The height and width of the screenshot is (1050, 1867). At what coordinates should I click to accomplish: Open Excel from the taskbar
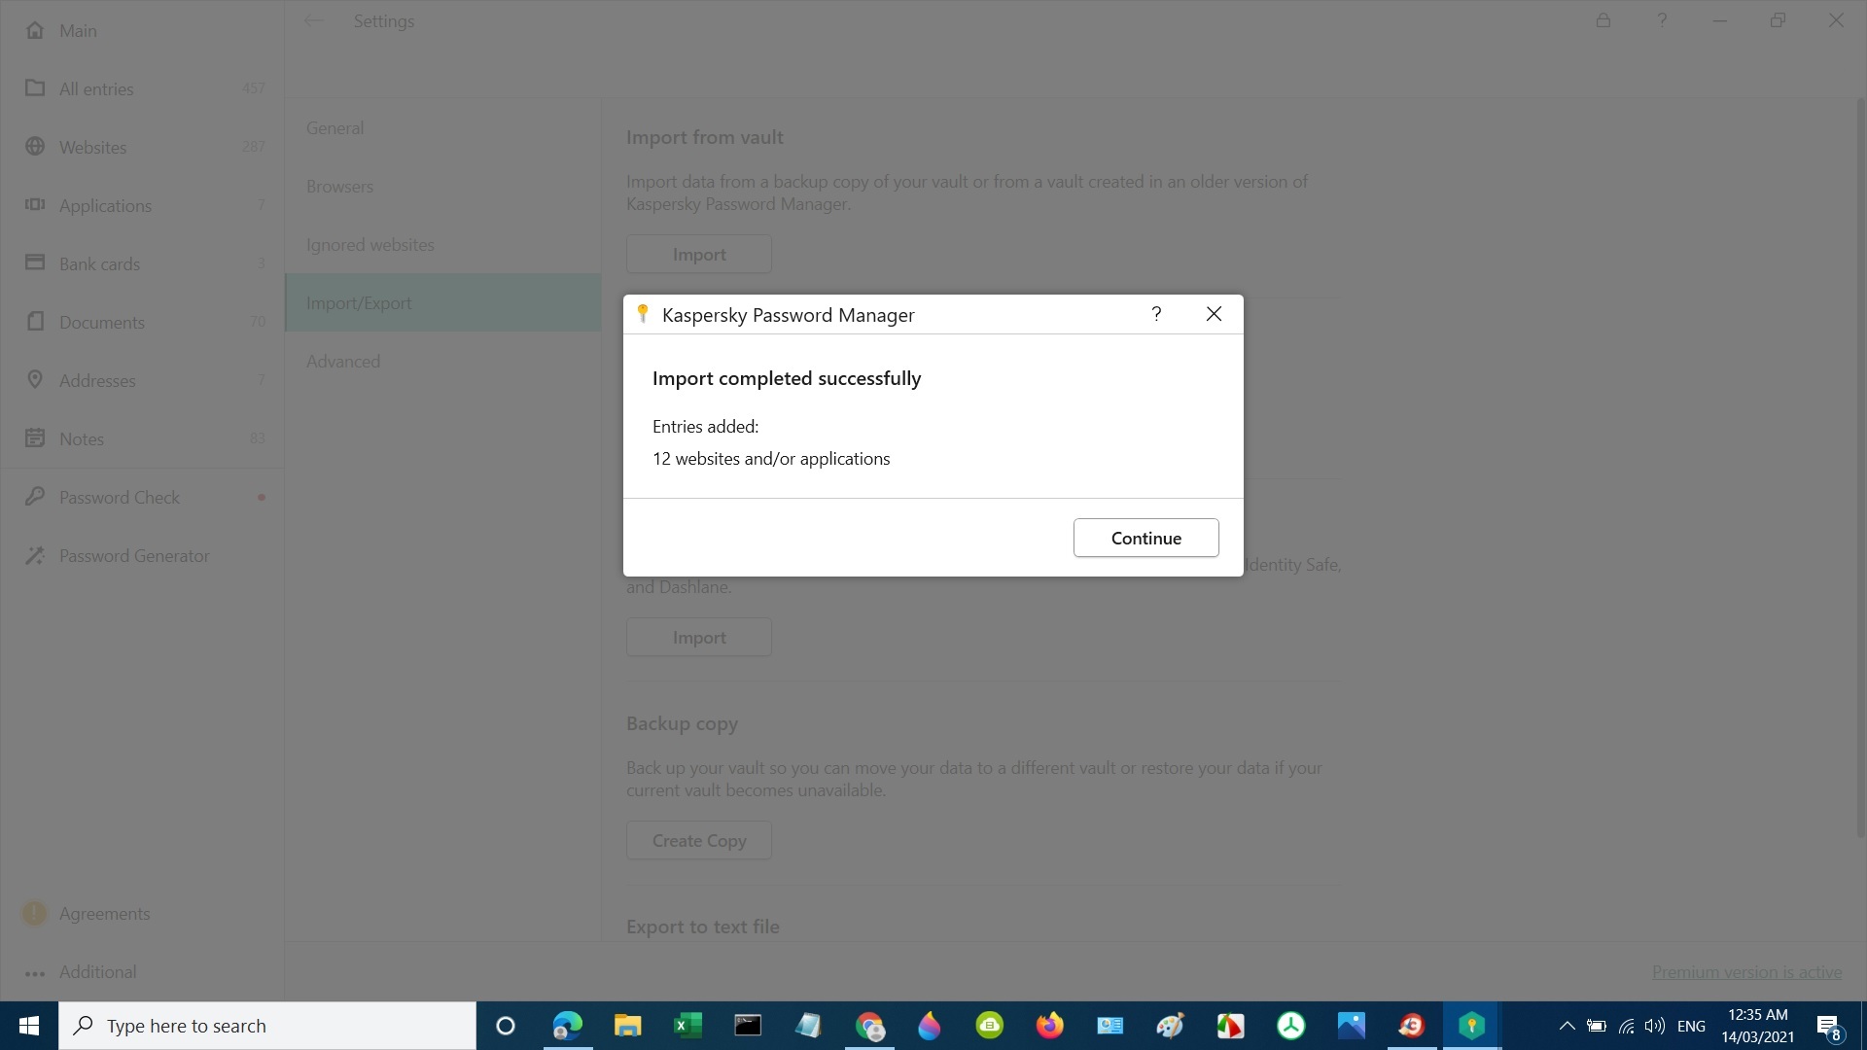[x=687, y=1026]
